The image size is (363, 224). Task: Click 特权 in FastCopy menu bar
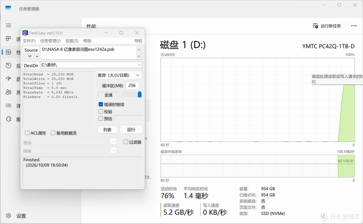coord(138,41)
